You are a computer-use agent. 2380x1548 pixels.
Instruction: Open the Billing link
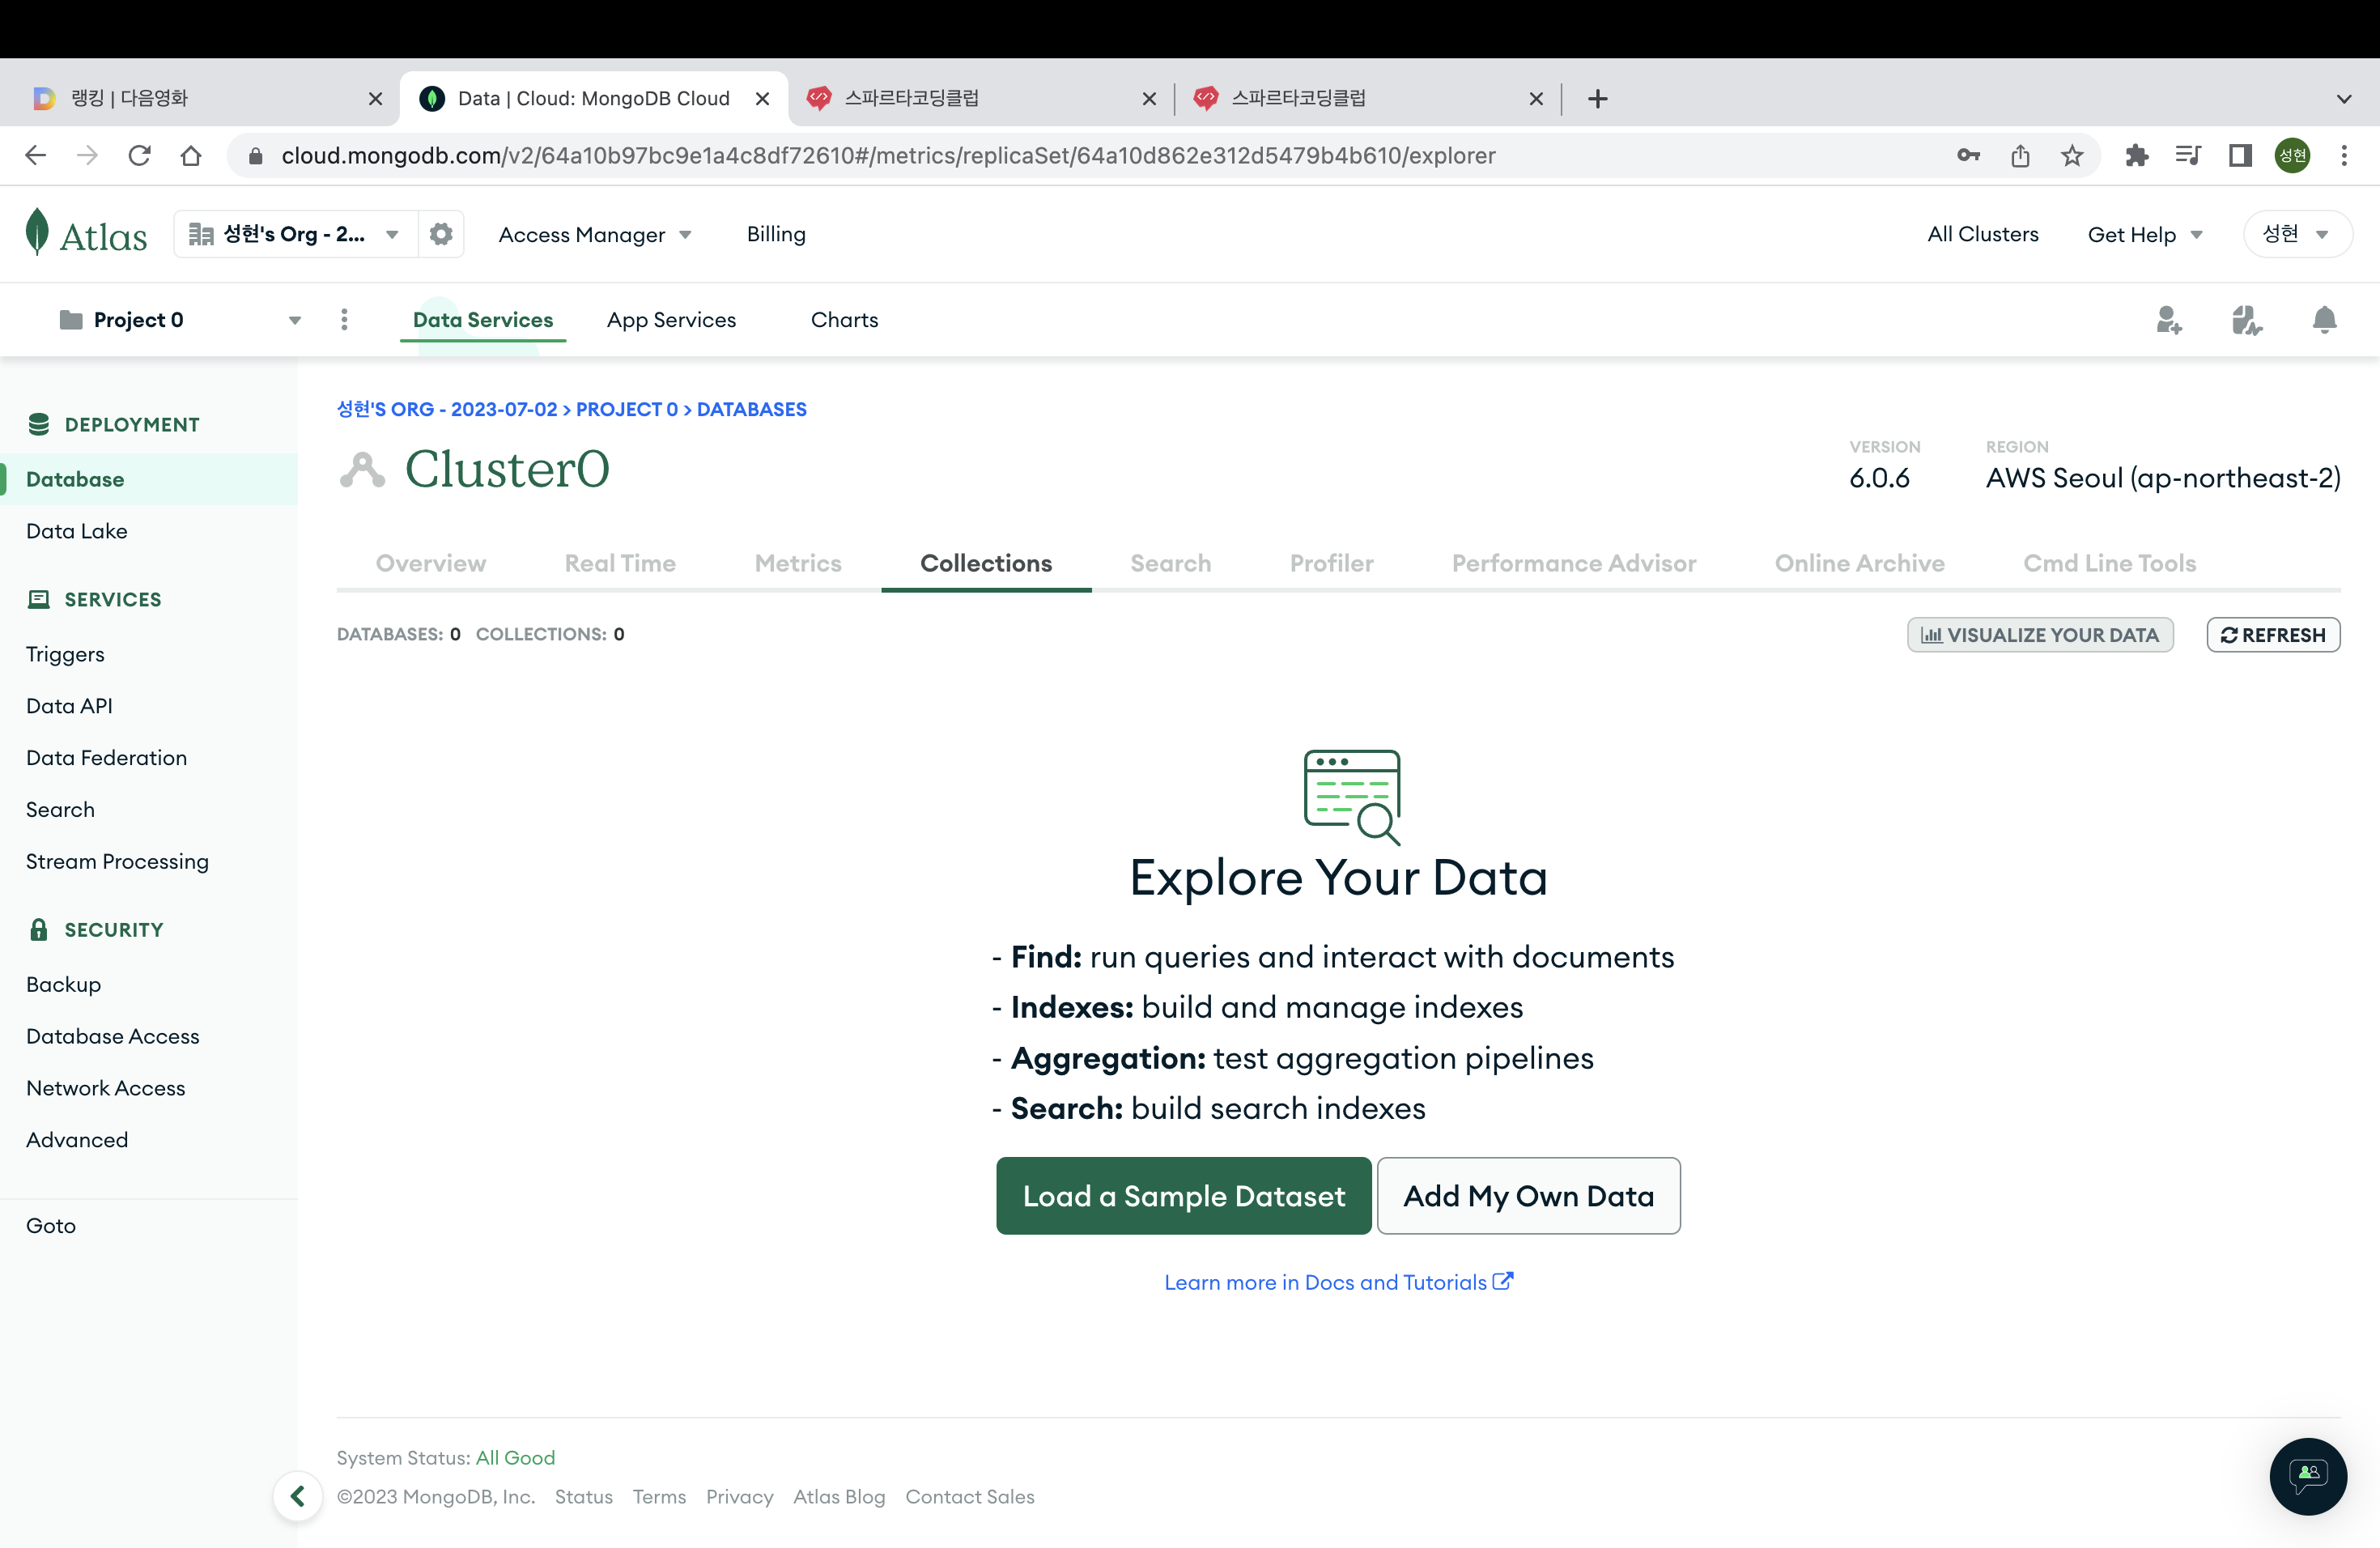[776, 234]
